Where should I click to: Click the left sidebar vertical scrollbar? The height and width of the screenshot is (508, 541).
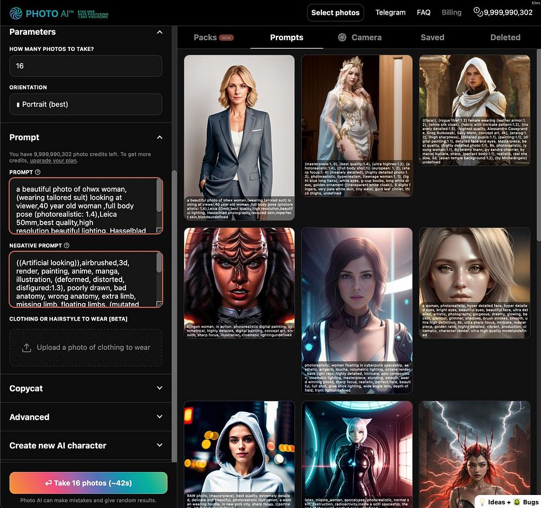click(x=174, y=315)
